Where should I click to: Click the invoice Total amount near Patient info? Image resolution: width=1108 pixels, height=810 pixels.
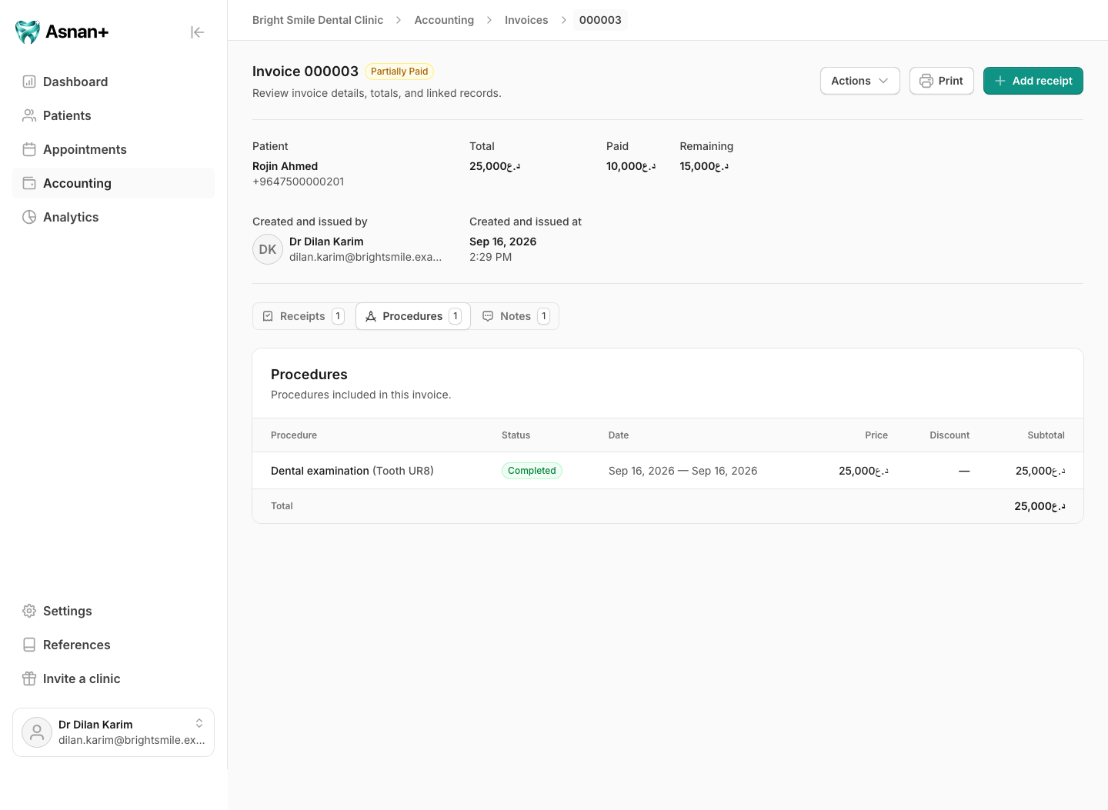495,166
